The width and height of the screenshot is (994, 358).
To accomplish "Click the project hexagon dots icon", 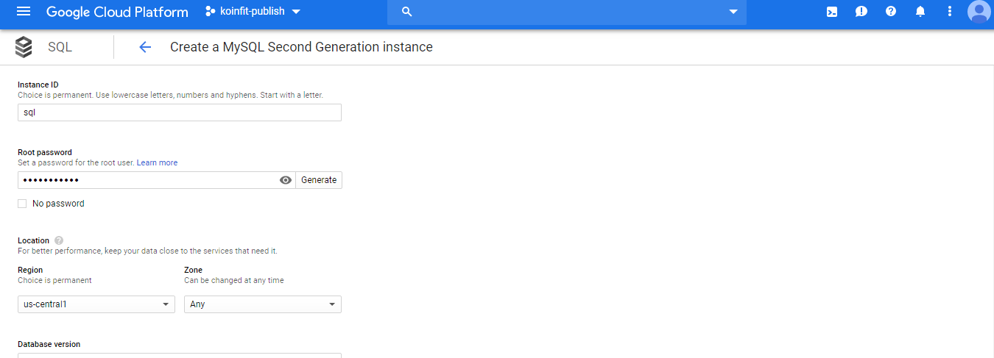I will click(211, 12).
